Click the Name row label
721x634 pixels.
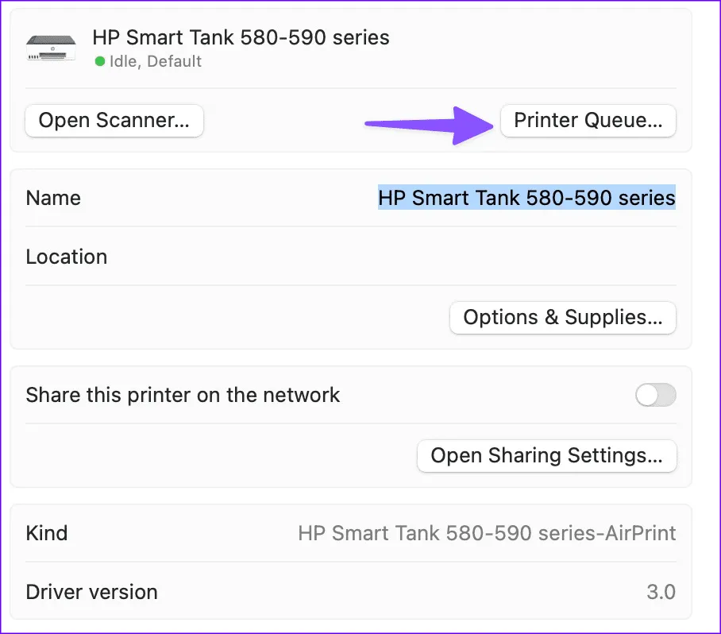tap(53, 198)
